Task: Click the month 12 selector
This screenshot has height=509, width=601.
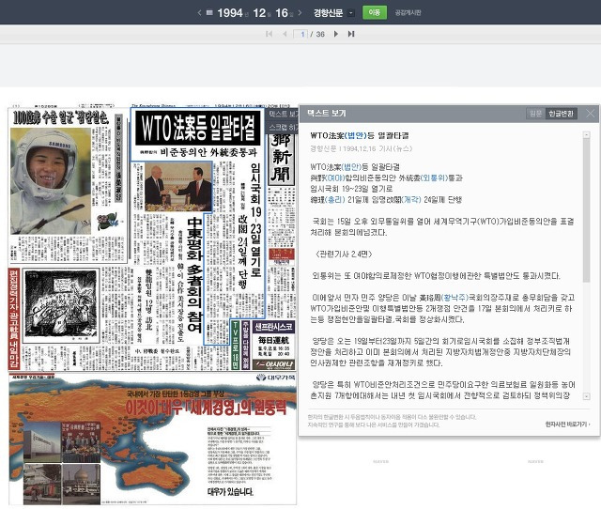Action: [259, 12]
